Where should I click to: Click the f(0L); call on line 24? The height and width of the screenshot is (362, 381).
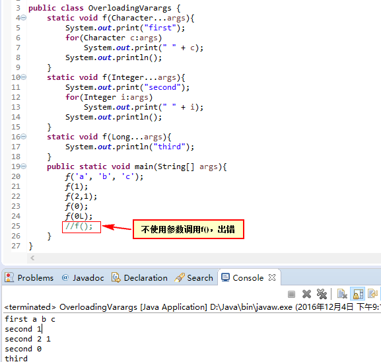79,217
